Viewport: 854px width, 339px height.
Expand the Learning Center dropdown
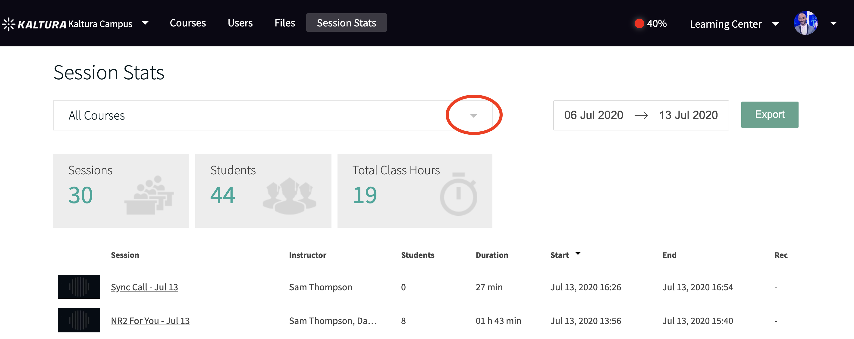pos(775,24)
